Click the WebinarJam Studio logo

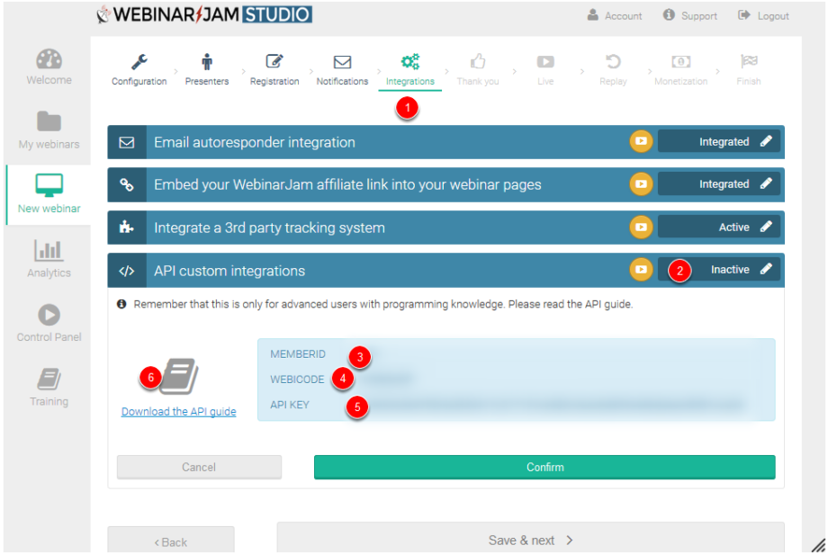coord(204,14)
